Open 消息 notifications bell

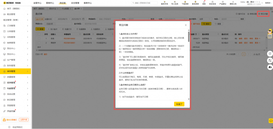pyautogui.click(x=204, y=2)
